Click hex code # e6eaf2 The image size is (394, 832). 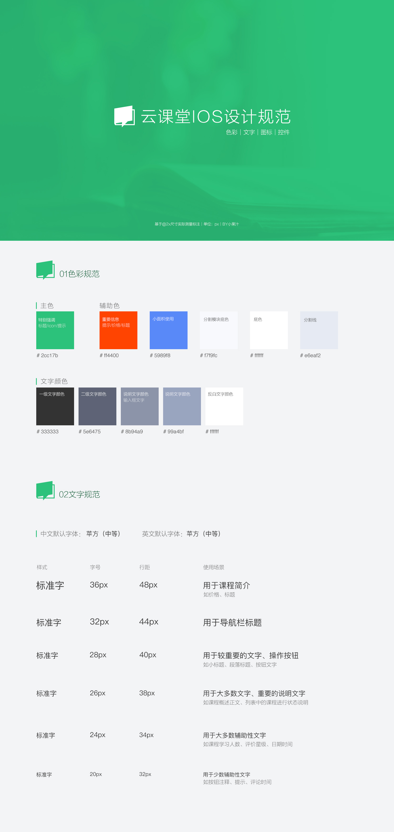pyautogui.click(x=310, y=355)
